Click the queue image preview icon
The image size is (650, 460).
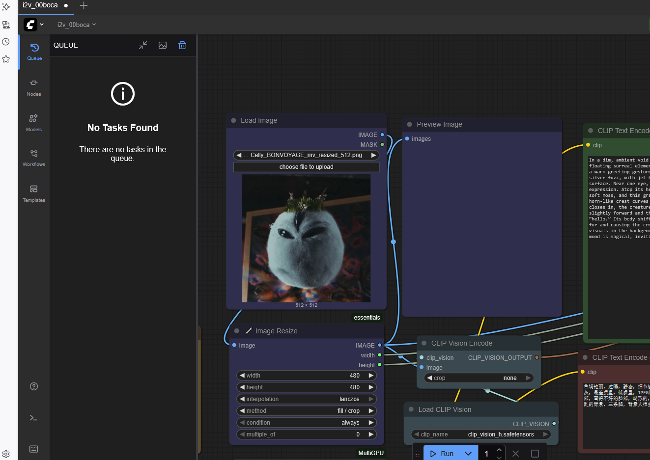coord(163,45)
